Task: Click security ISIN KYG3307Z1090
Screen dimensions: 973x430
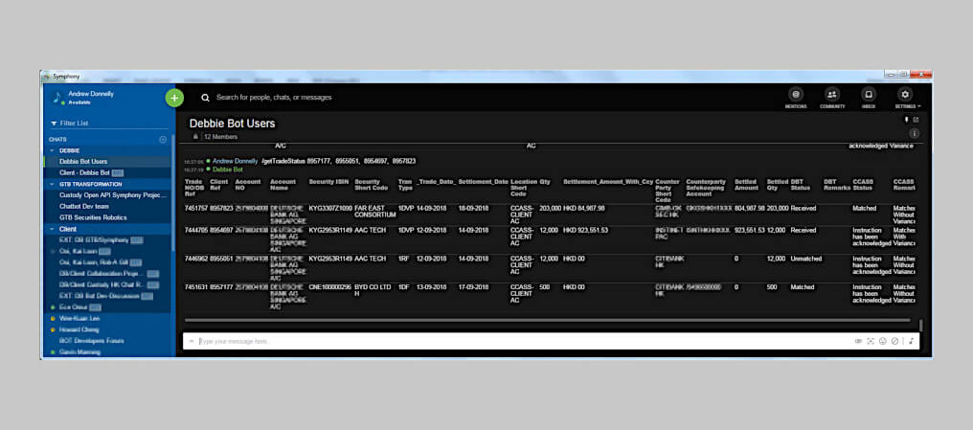Action: point(330,209)
